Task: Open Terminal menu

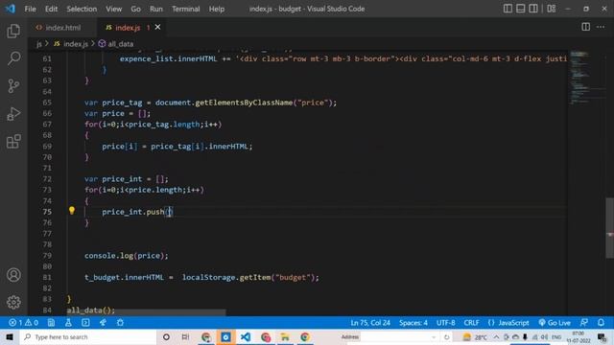Action: coord(185,9)
